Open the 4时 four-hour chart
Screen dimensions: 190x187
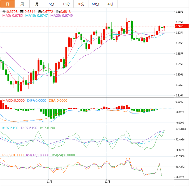110,4
